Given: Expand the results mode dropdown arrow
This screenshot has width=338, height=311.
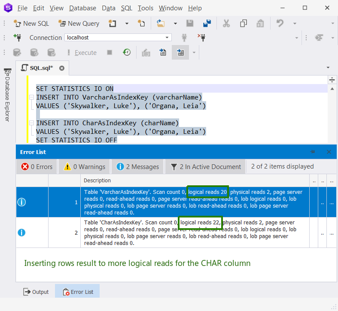Looking at the screenshot, I should (x=194, y=53).
